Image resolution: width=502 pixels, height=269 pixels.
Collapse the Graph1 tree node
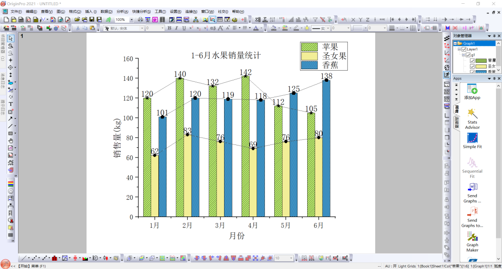[x=455, y=44]
